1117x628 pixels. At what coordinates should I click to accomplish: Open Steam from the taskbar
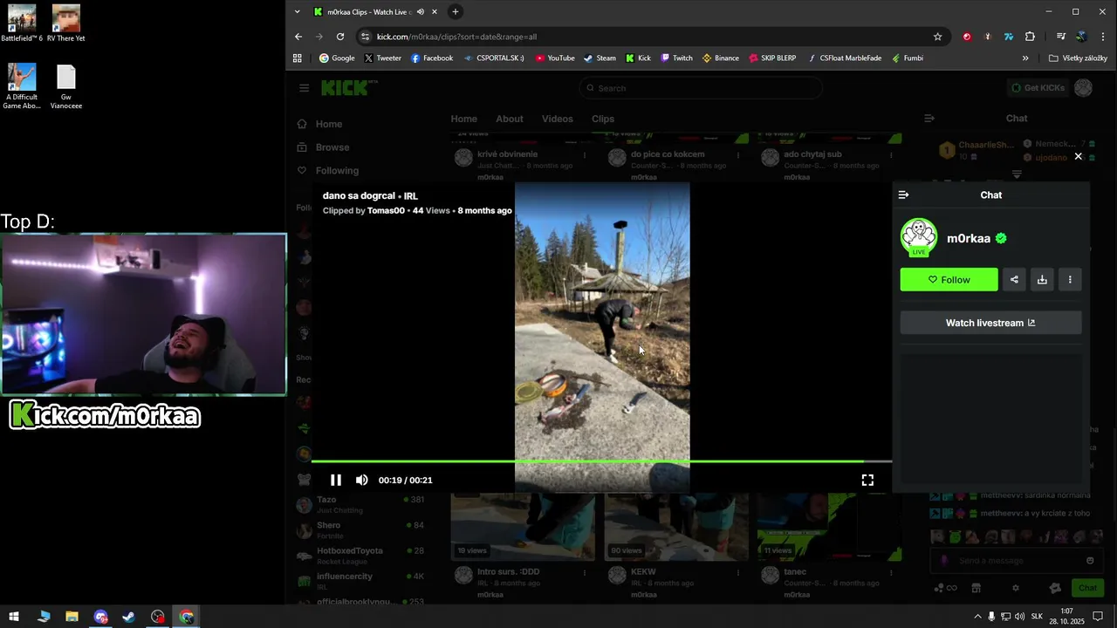(x=128, y=617)
